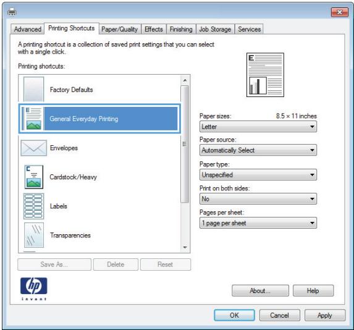Select the Envelopes shortcut text
The width and height of the screenshot is (354, 330).
(64, 148)
